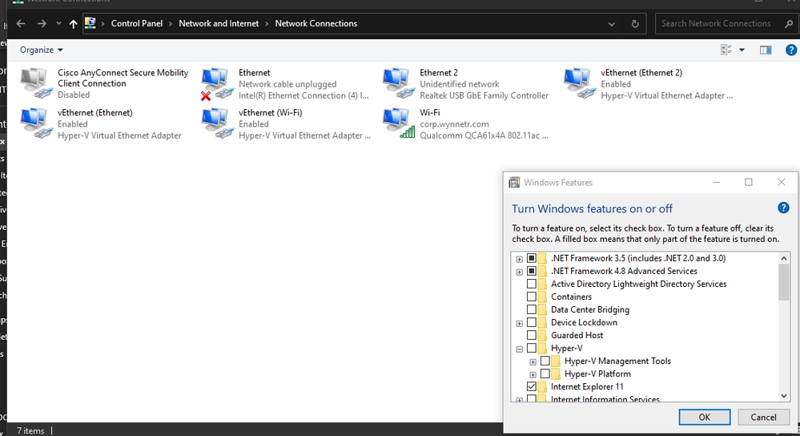Show the preview pane
This screenshot has height=436, width=800.
pyautogui.click(x=766, y=50)
